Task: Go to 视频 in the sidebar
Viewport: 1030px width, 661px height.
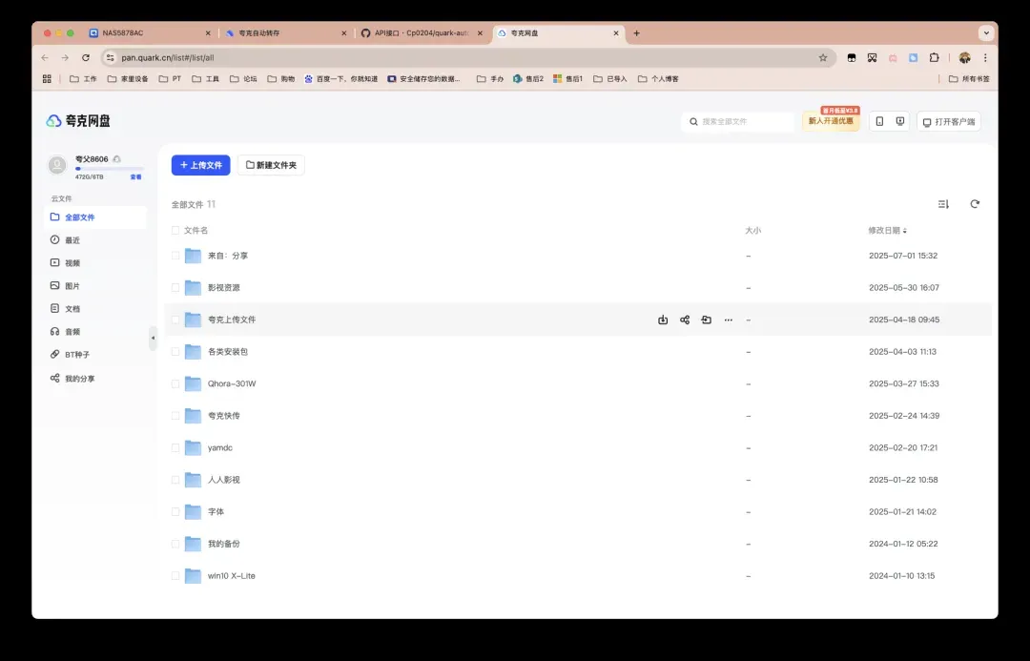Action: [x=72, y=263]
